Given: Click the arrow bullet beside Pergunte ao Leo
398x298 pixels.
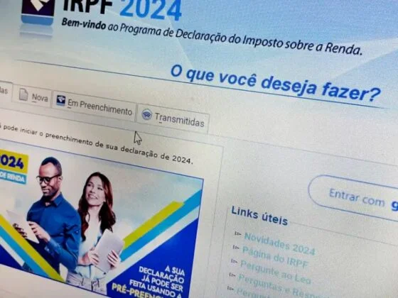Looking at the screenshot, I should (234, 261).
